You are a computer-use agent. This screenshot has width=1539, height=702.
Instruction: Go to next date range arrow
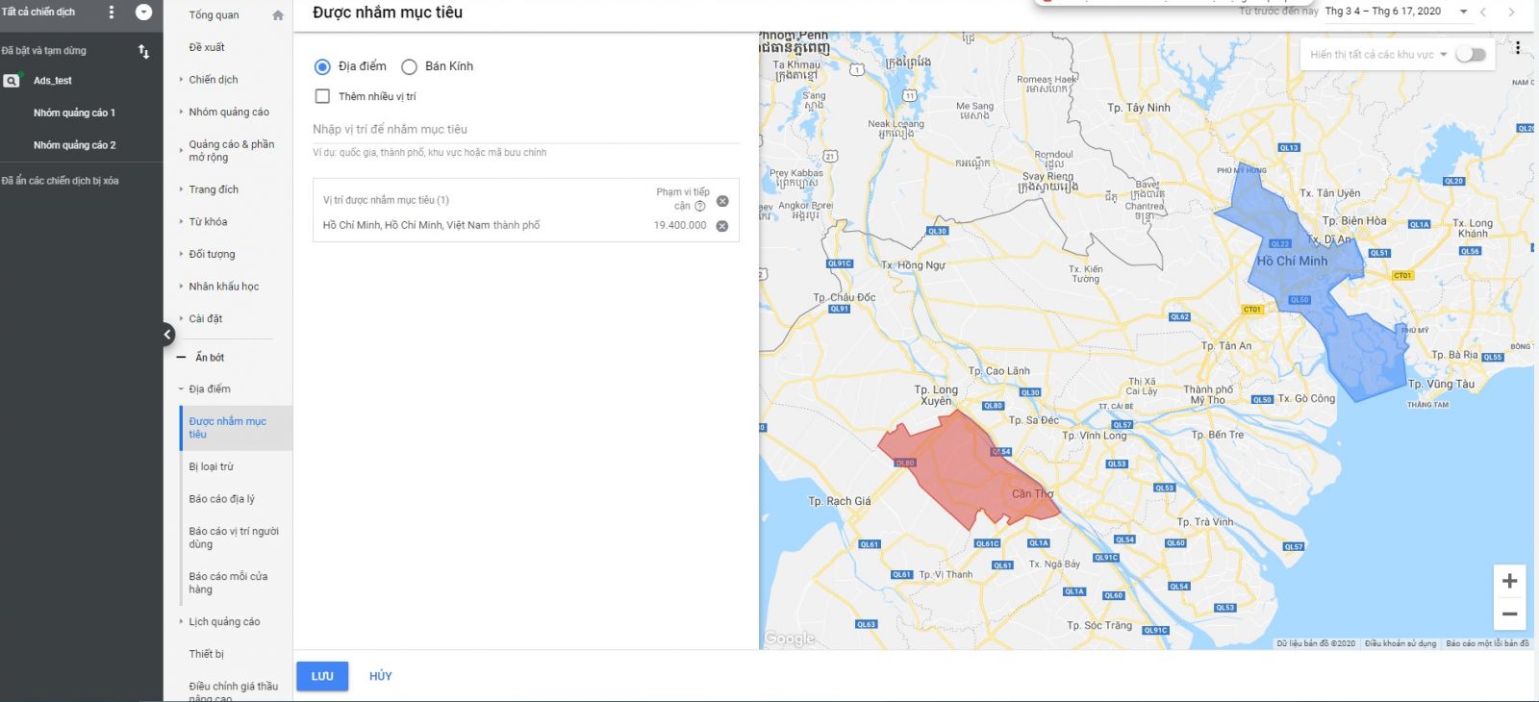tap(1511, 13)
